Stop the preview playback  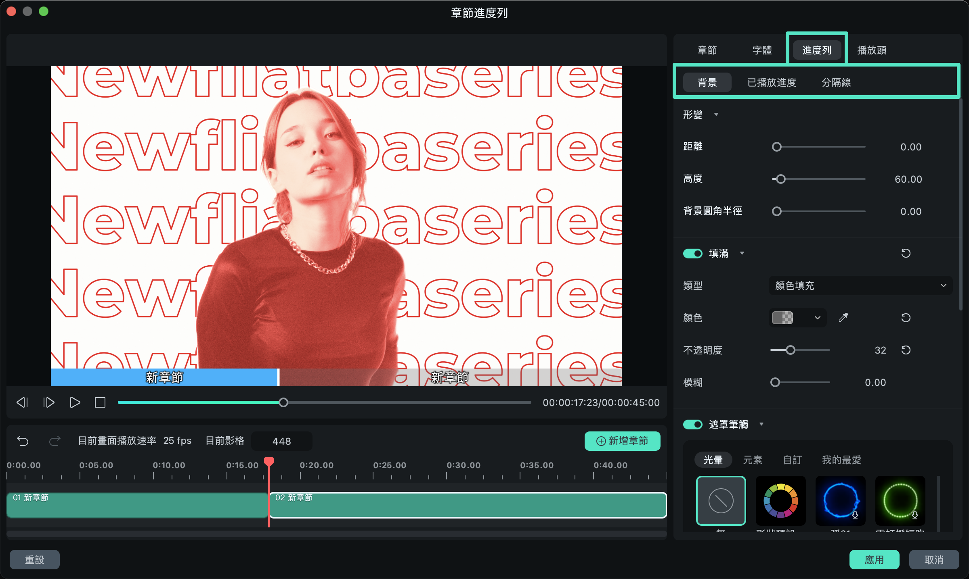tap(100, 402)
